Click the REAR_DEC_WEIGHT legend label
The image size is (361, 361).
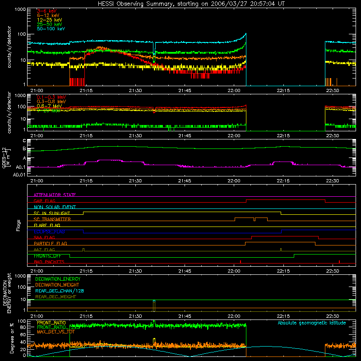coord(56,297)
